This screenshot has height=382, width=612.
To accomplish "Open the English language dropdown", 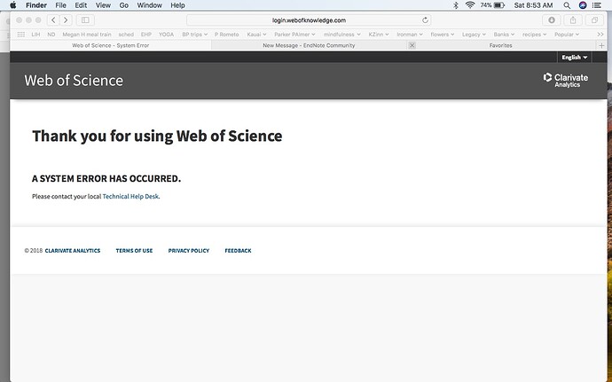I will [574, 58].
